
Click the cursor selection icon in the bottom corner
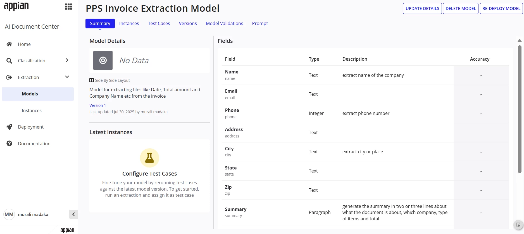(518, 225)
